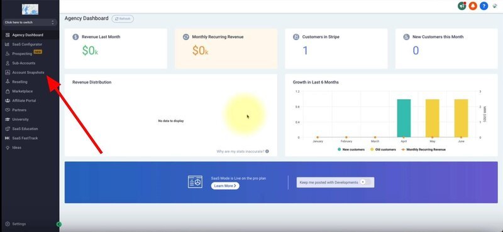Click the SaaS Mode banner dashboard icon
Image resolution: width=503 pixels, height=232 pixels.
tap(195, 182)
